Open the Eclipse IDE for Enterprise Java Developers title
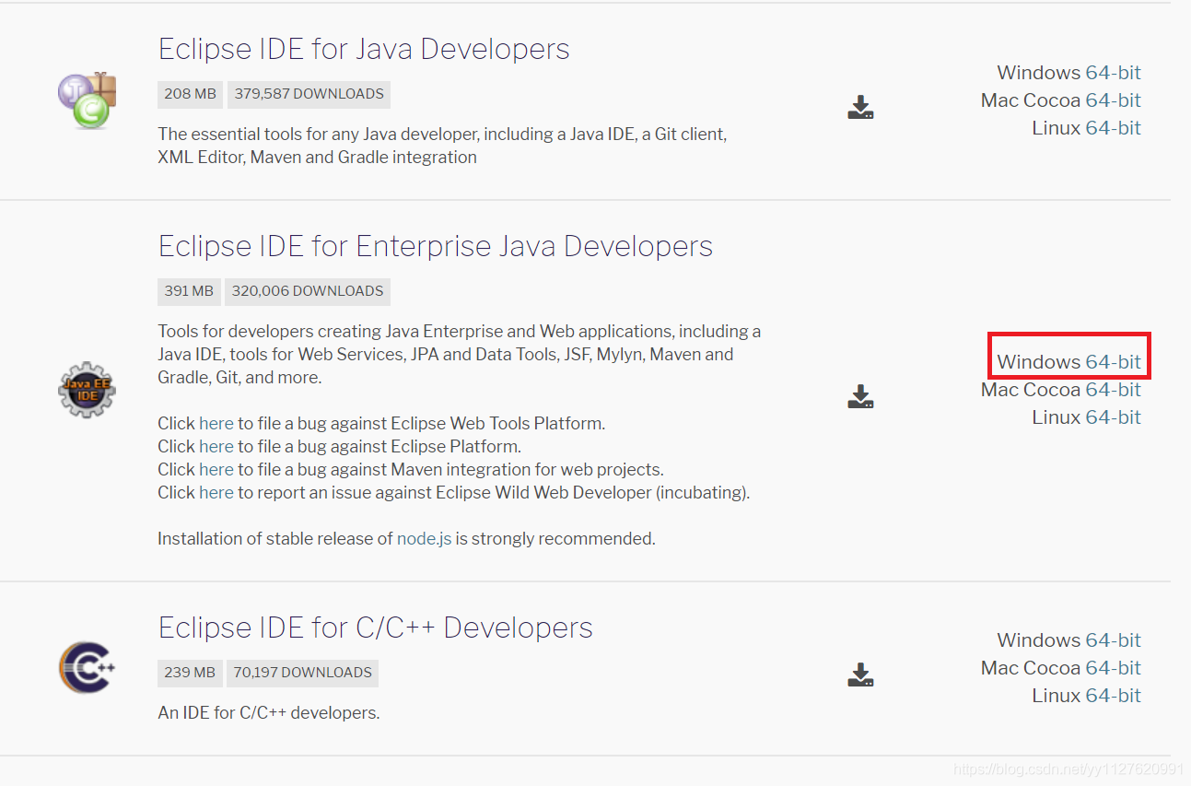Screen dimensions: 1191x786 click(436, 246)
